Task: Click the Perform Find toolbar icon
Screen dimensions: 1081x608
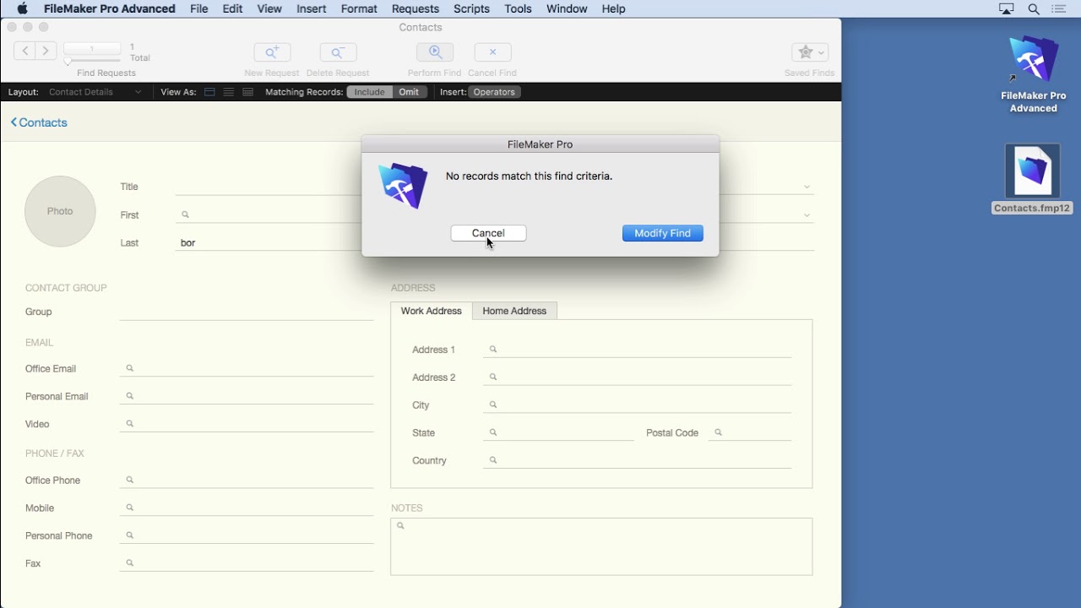Action: (x=435, y=52)
